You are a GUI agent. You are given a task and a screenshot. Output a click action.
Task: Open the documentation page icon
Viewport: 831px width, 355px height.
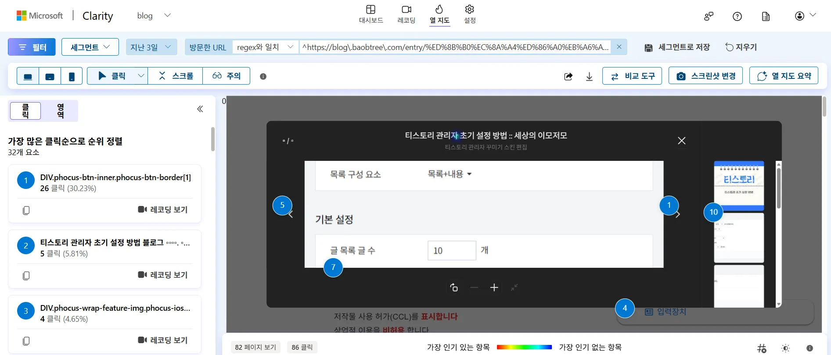point(766,16)
